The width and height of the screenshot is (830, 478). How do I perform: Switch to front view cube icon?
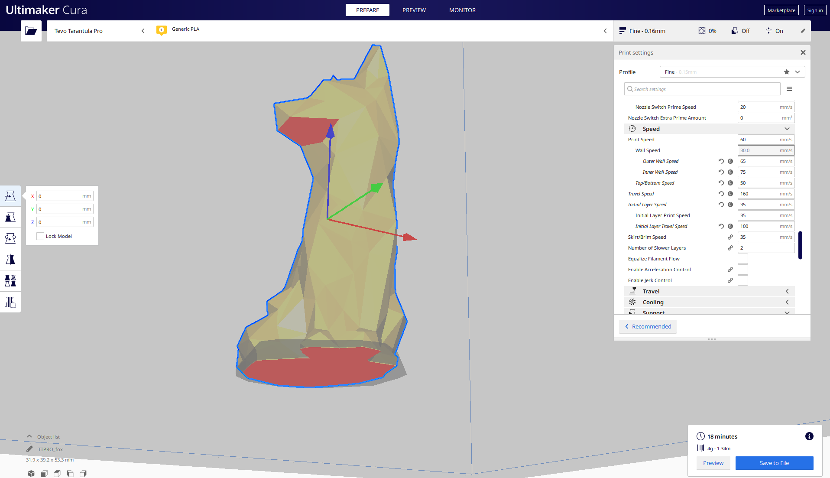point(44,474)
